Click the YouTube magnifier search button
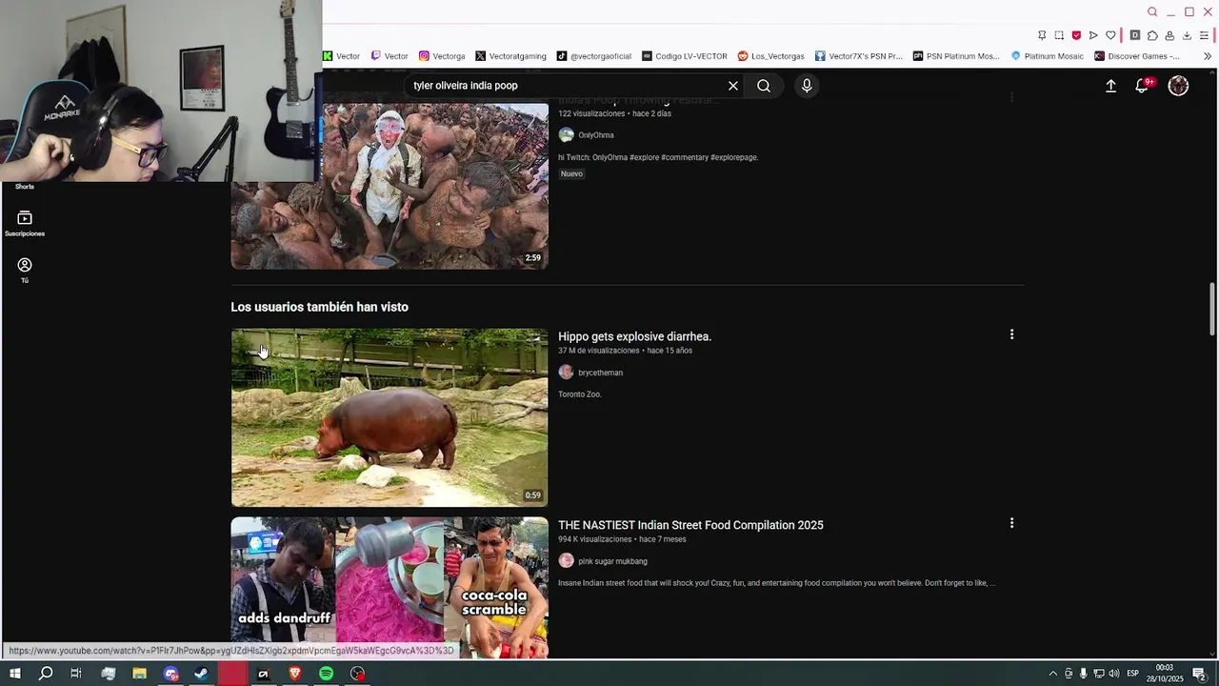 [764, 86]
